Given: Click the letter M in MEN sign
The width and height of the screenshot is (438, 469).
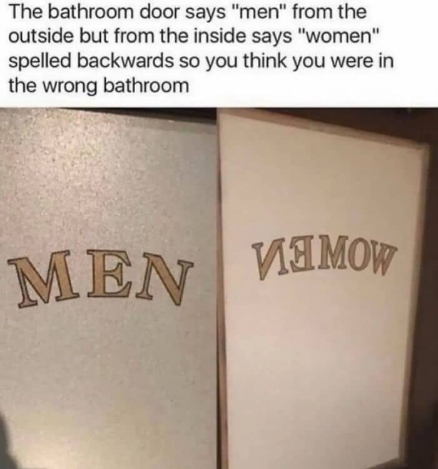Looking at the screenshot, I should click(45, 280).
